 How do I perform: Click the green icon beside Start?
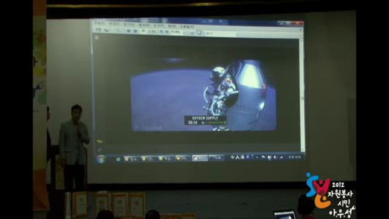point(119,159)
